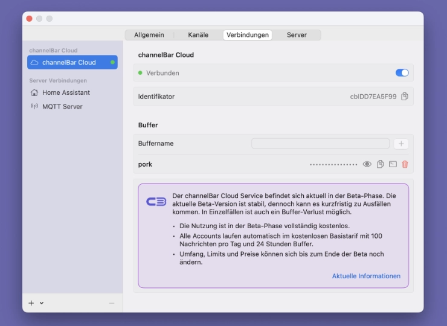The width and height of the screenshot is (447, 326).
Task: Click the MQTT Server antenna icon
Action: point(34,107)
